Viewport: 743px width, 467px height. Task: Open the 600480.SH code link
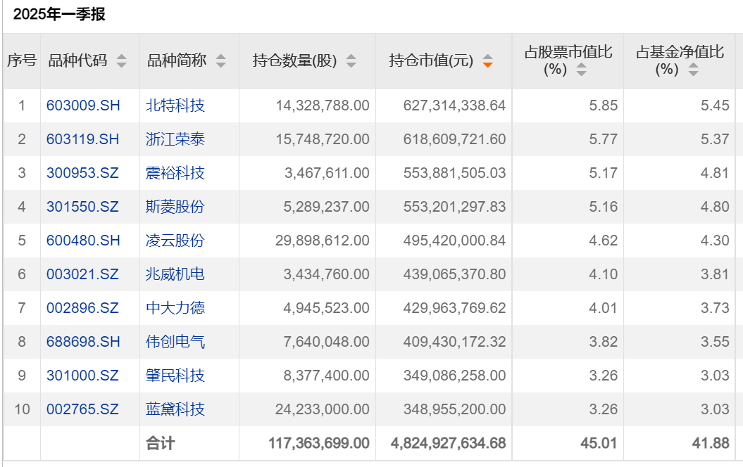pos(83,241)
